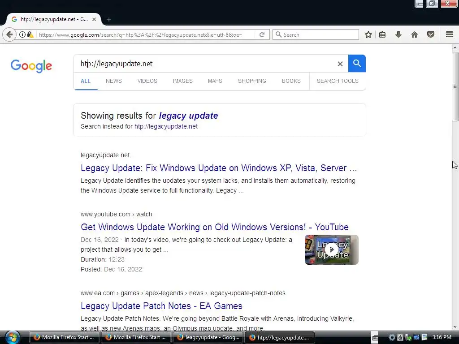The image size is (459, 344).
Task: Click the 'Posted: Dec 16, 2022' text
Action: (111, 269)
